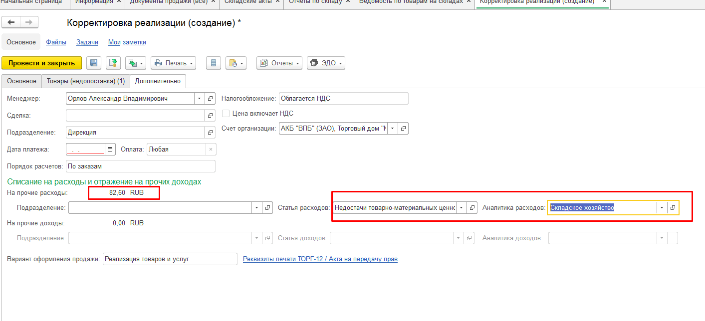Click the empty Сделка input field
705x321 pixels.
point(135,116)
